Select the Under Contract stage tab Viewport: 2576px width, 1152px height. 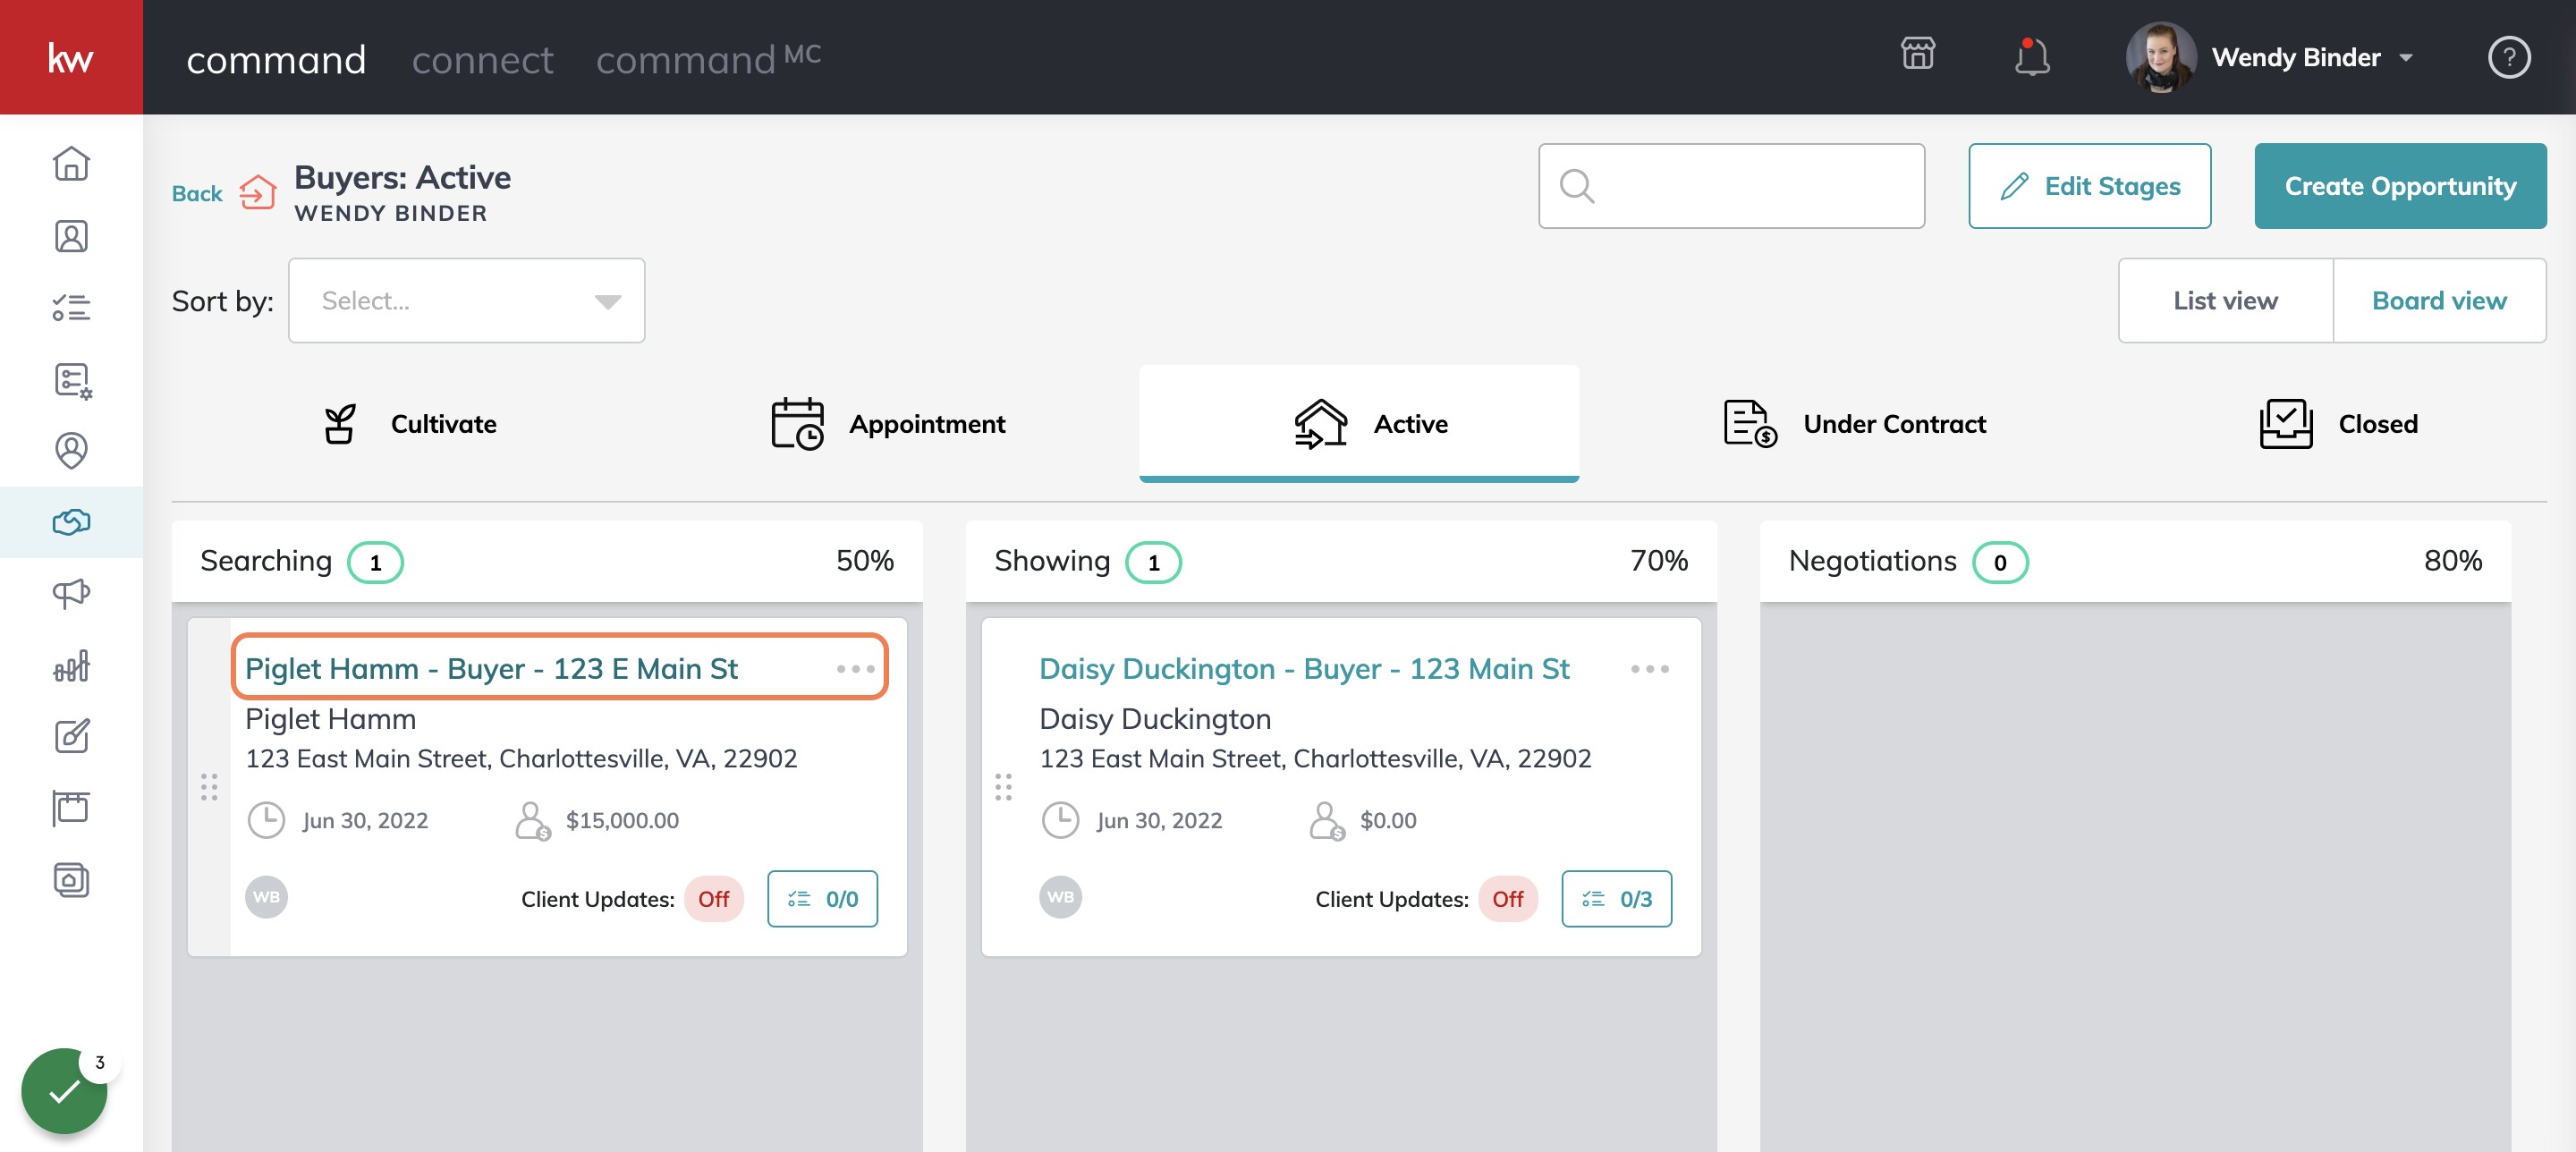pyautogui.click(x=1855, y=424)
